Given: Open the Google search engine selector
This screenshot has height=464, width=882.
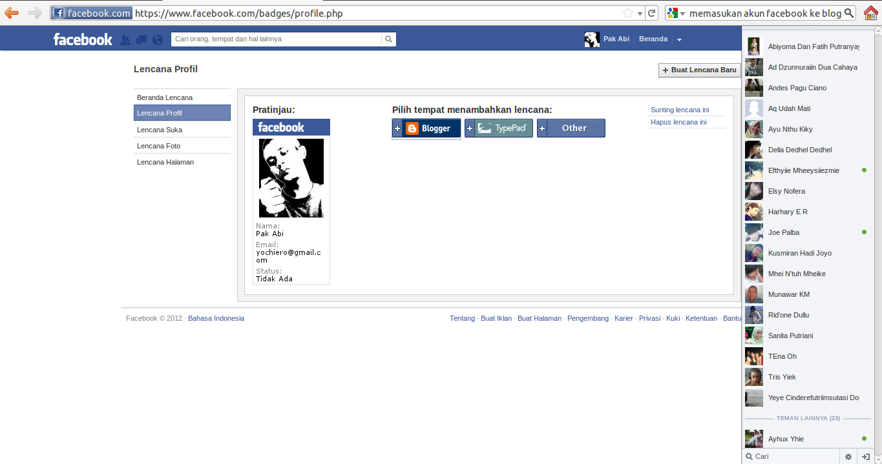Looking at the screenshot, I should (x=676, y=13).
